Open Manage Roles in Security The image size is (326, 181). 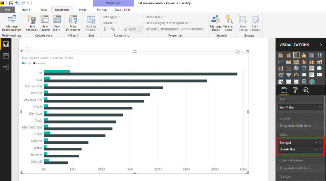click(x=216, y=23)
